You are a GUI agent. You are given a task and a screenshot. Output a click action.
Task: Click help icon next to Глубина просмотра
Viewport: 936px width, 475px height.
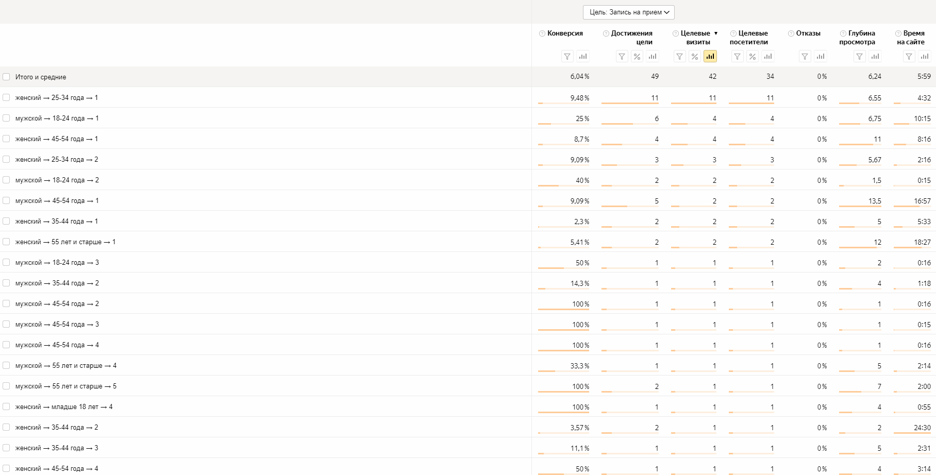(843, 33)
